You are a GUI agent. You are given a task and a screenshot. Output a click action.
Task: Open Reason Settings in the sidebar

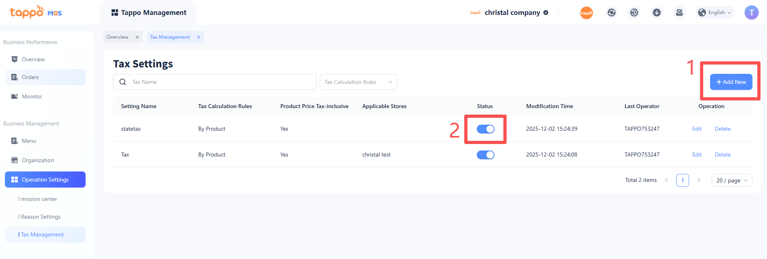(41, 217)
